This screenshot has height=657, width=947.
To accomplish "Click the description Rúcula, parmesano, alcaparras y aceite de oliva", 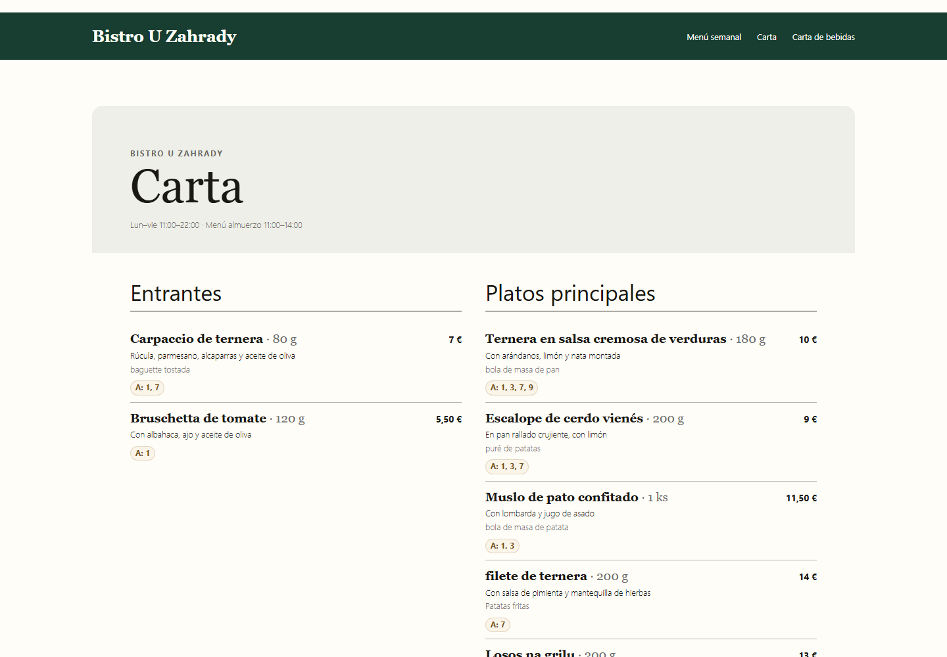I will tap(212, 355).
